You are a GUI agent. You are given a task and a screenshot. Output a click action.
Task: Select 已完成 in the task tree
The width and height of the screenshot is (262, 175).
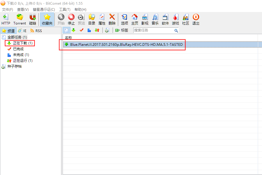click(15, 49)
